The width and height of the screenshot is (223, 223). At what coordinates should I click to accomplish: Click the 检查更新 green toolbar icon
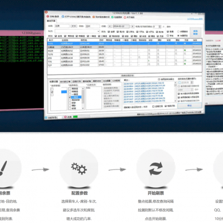(113, 17)
